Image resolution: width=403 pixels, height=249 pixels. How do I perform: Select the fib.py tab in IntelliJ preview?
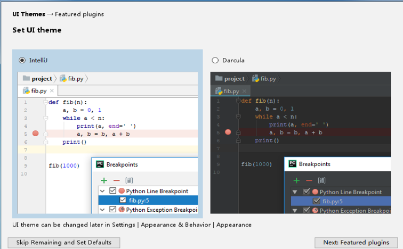tap(38, 91)
